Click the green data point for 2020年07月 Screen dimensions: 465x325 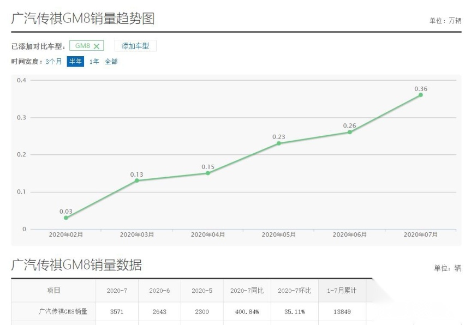[420, 95]
